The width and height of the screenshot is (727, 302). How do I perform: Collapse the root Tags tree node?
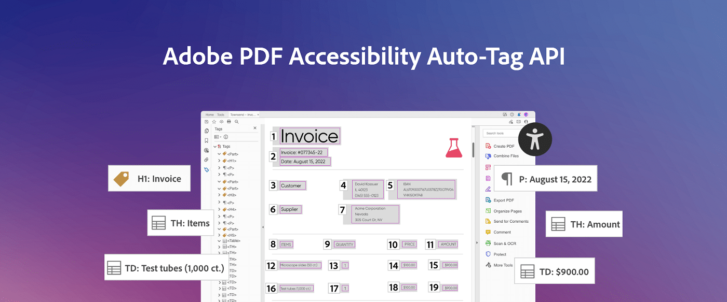click(216, 147)
